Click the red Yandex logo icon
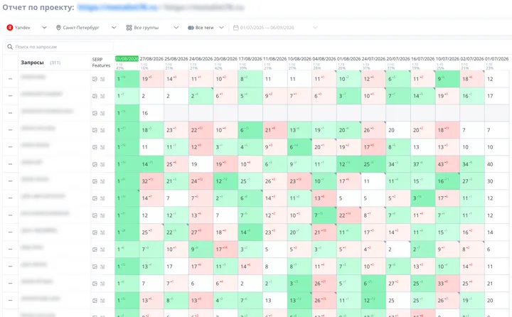Image resolution: width=512 pixels, height=317 pixels. (x=10, y=28)
